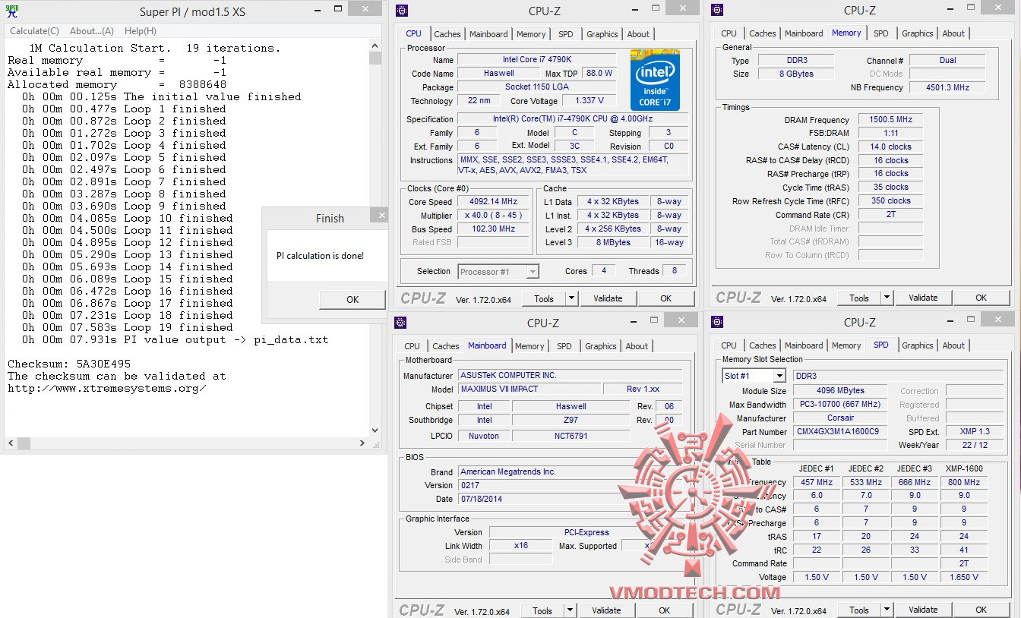Click the Super PI vertical scrollbar down arrow
The image size is (1021, 618).
tap(375, 430)
